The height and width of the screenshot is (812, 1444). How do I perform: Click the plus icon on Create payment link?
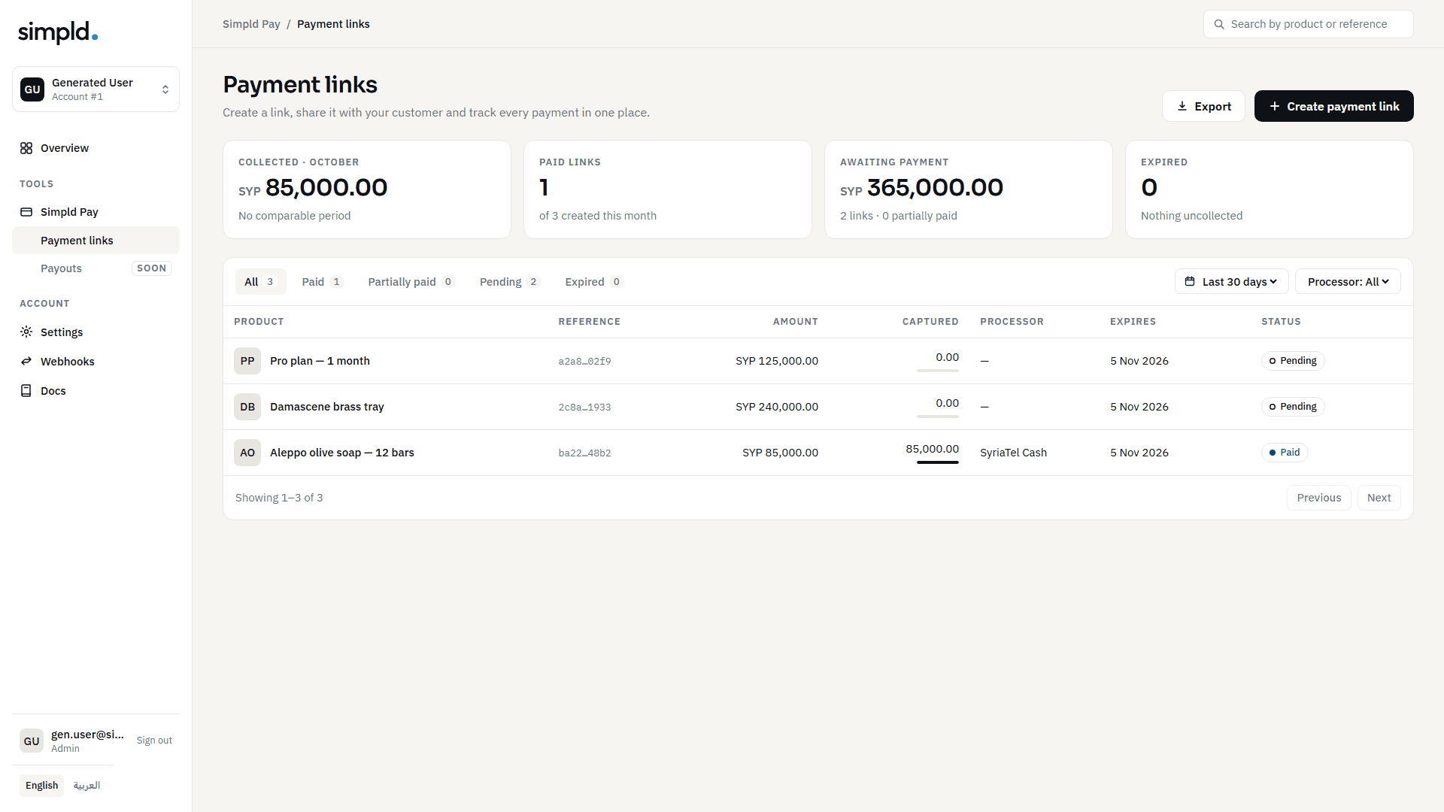pyautogui.click(x=1275, y=106)
